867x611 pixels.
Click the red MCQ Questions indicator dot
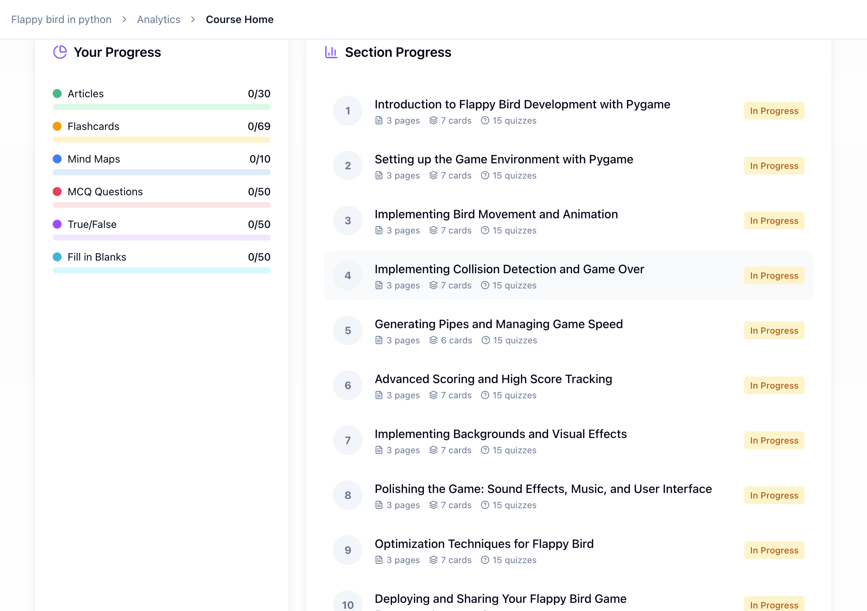(57, 192)
